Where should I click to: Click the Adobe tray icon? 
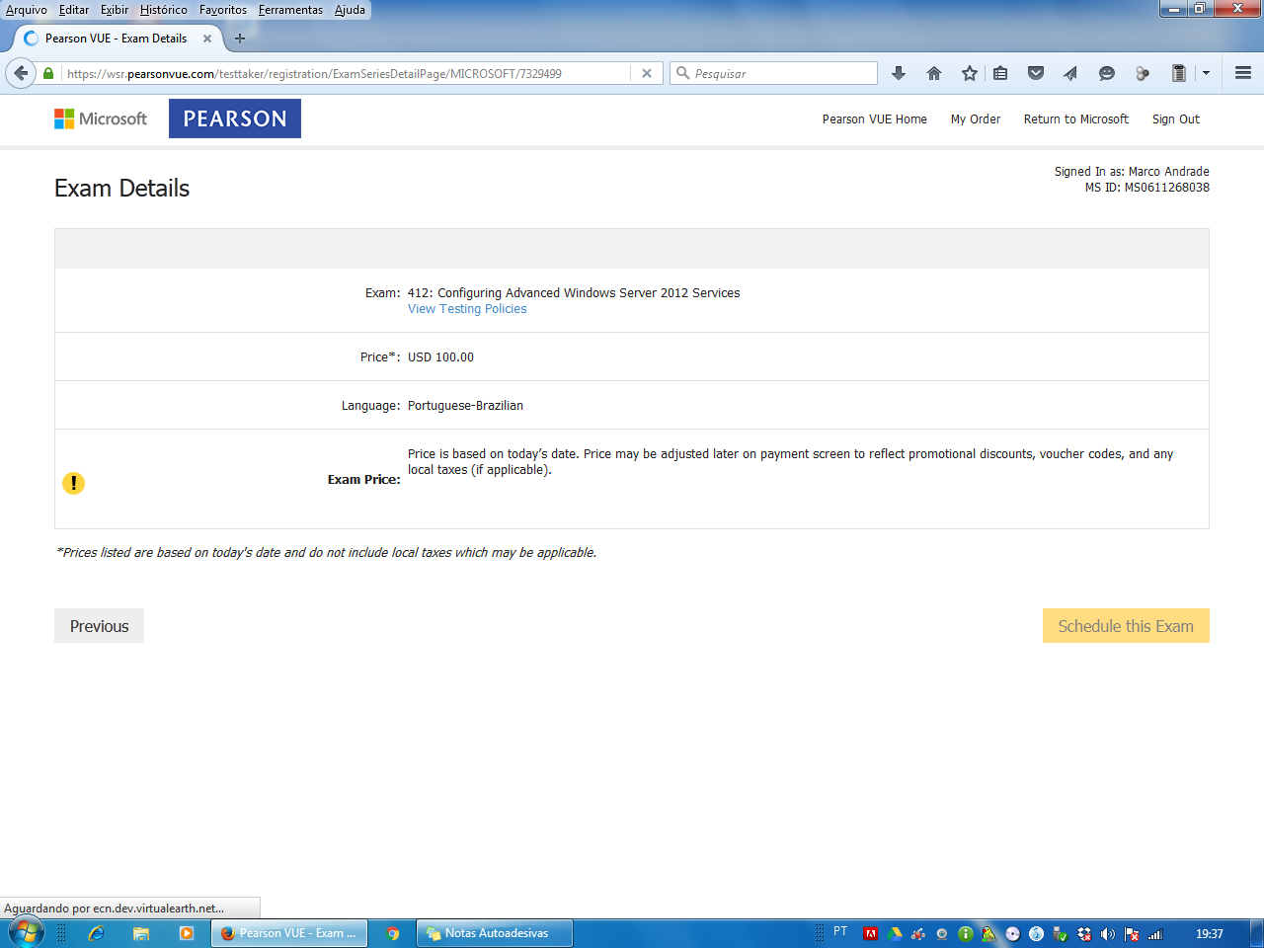coord(870,933)
